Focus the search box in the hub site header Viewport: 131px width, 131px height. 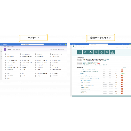tap(32, 44)
